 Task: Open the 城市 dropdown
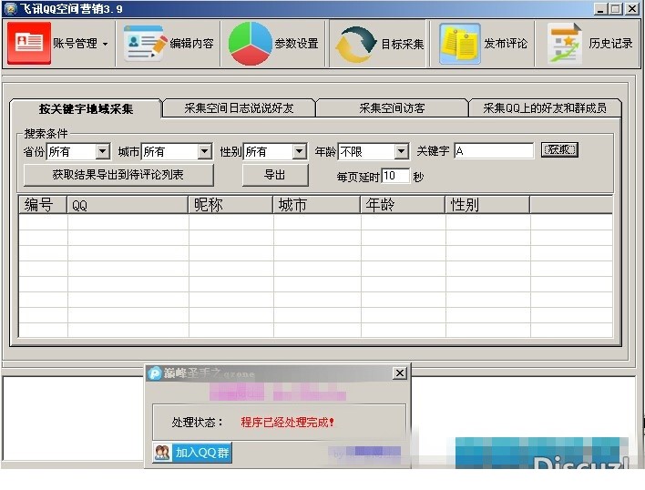(x=204, y=152)
